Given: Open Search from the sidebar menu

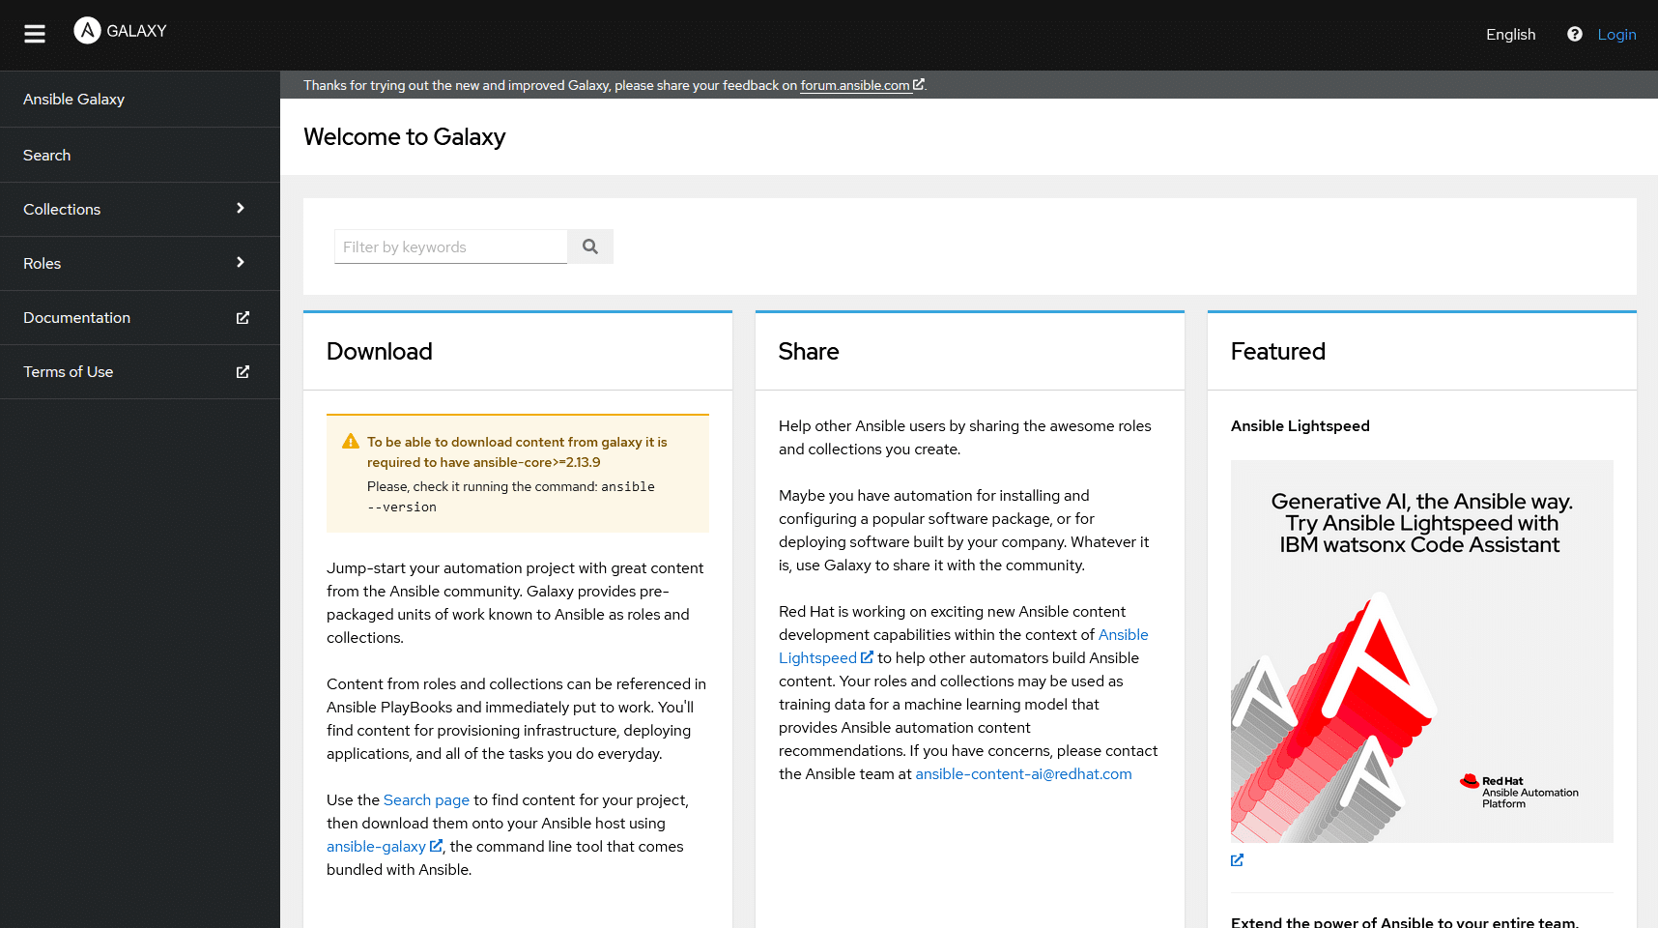Looking at the screenshot, I should tap(47, 156).
